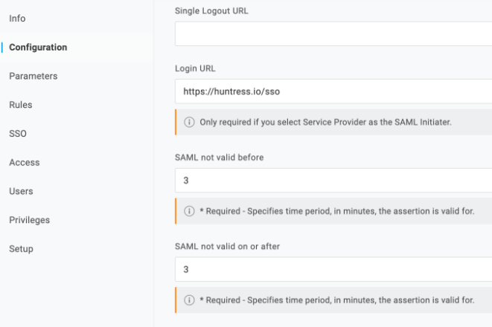The image size is (492, 327).
Task: Click the Required note below SAML not valid before
Action: point(337,211)
